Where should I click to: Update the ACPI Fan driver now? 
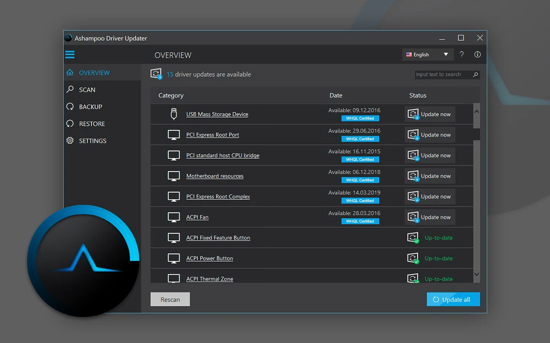click(x=430, y=217)
